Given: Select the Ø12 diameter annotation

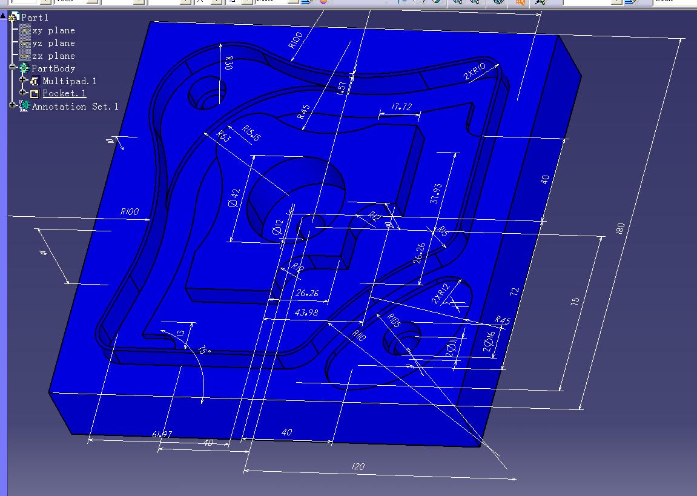Looking at the screenshot, I should (x=277, y=227).
